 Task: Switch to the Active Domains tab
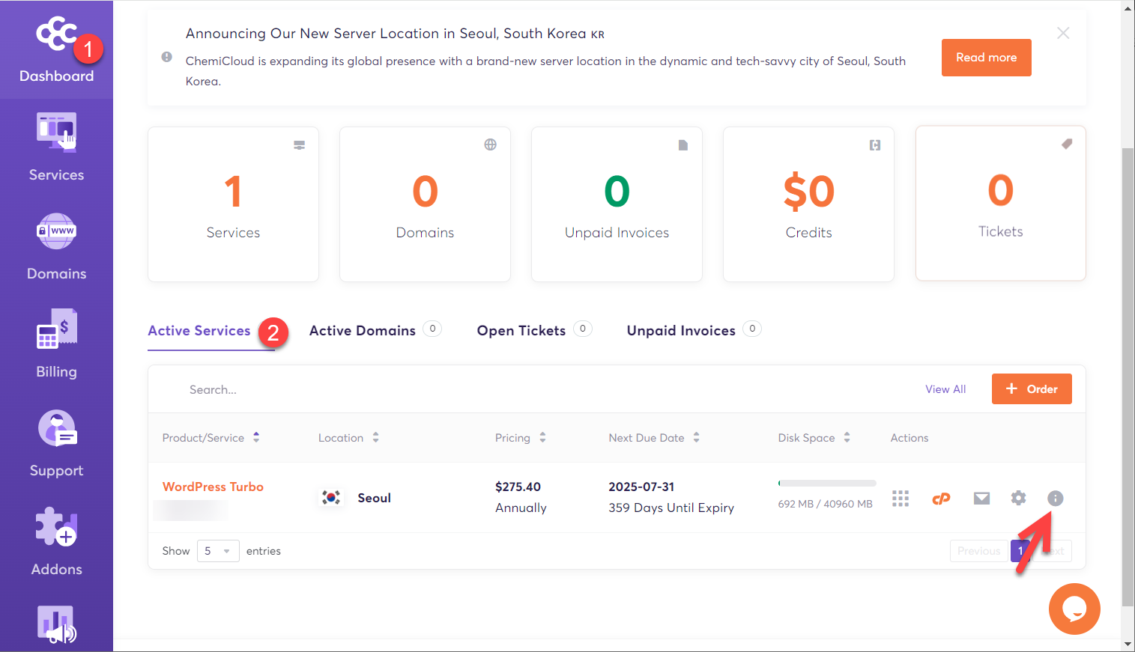[363, 331]
